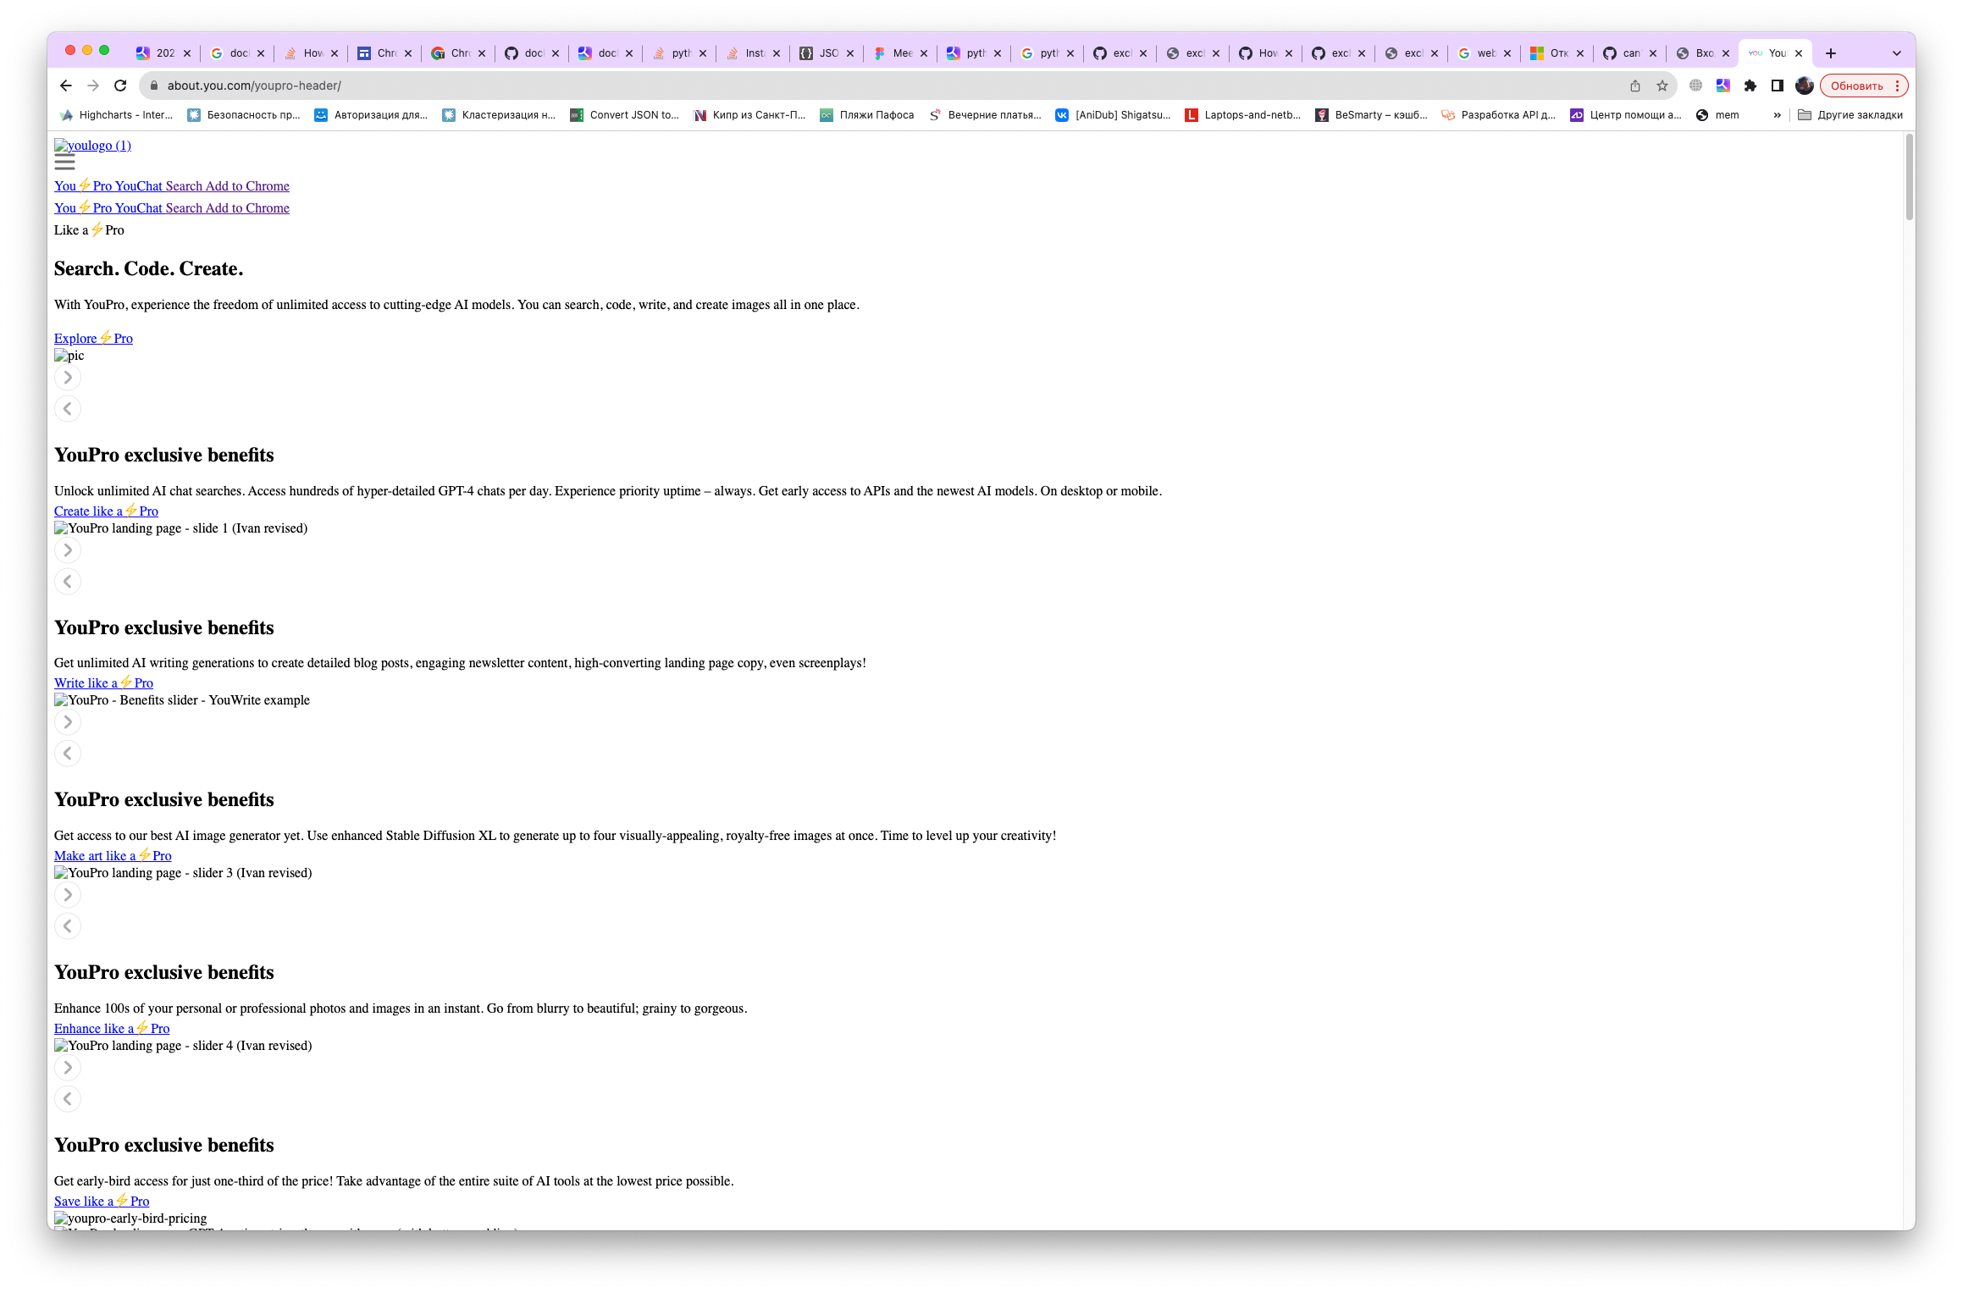
Task: Close the Microsoft Отк tab
Action: [x=1580, y=53]
